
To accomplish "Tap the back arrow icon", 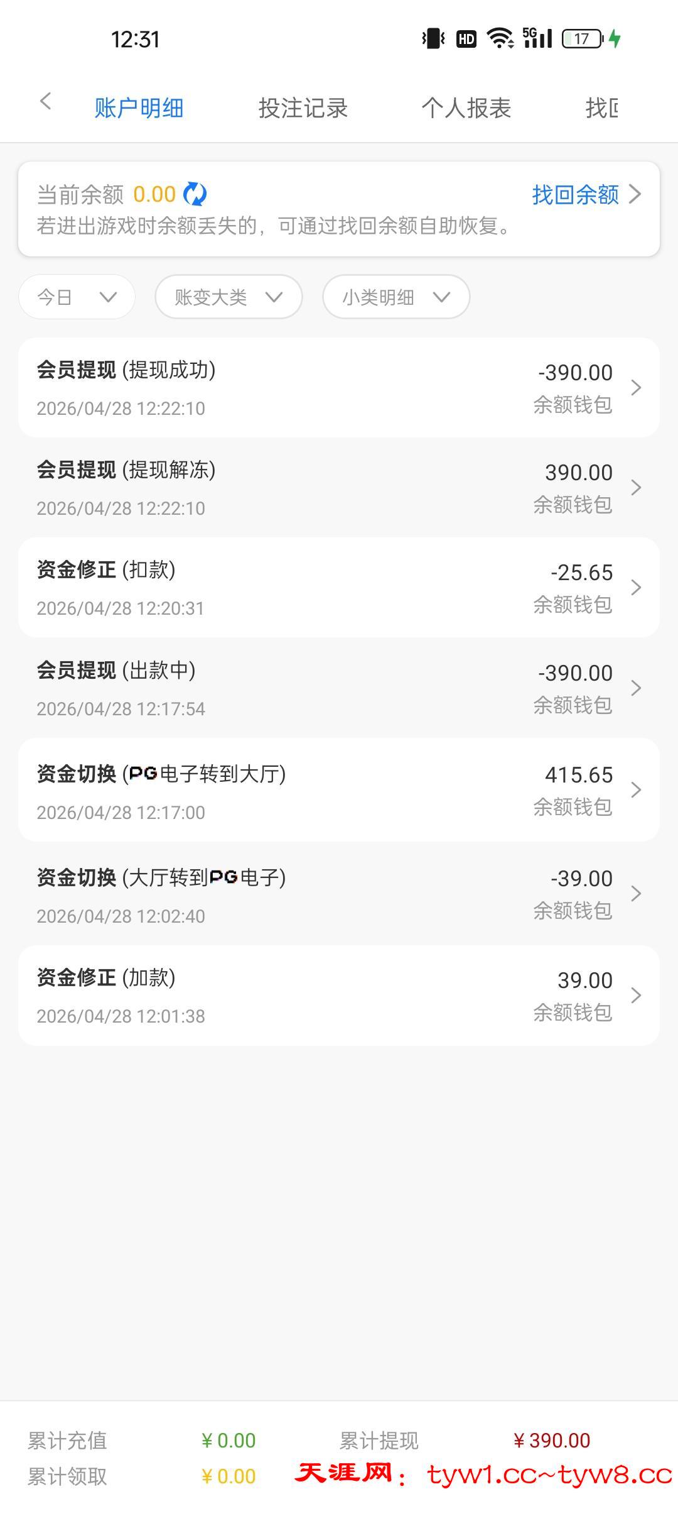I will pos(45,101).
